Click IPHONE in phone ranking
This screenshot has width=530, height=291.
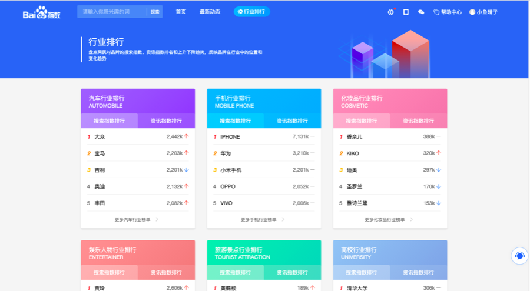pos(230,137)
